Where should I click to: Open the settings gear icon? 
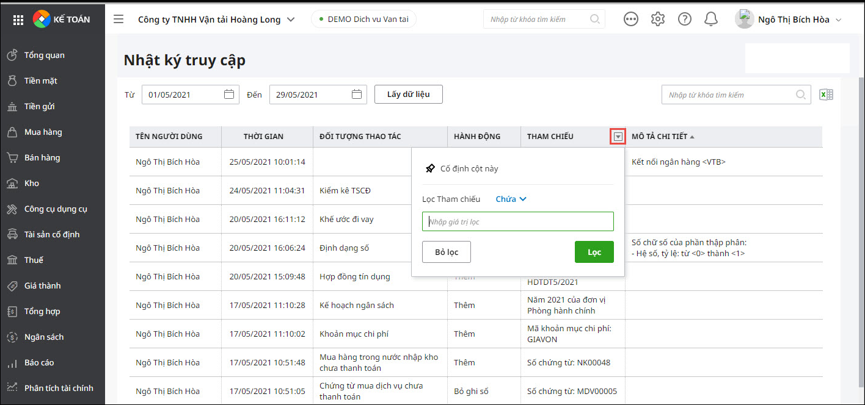point(657,20)
